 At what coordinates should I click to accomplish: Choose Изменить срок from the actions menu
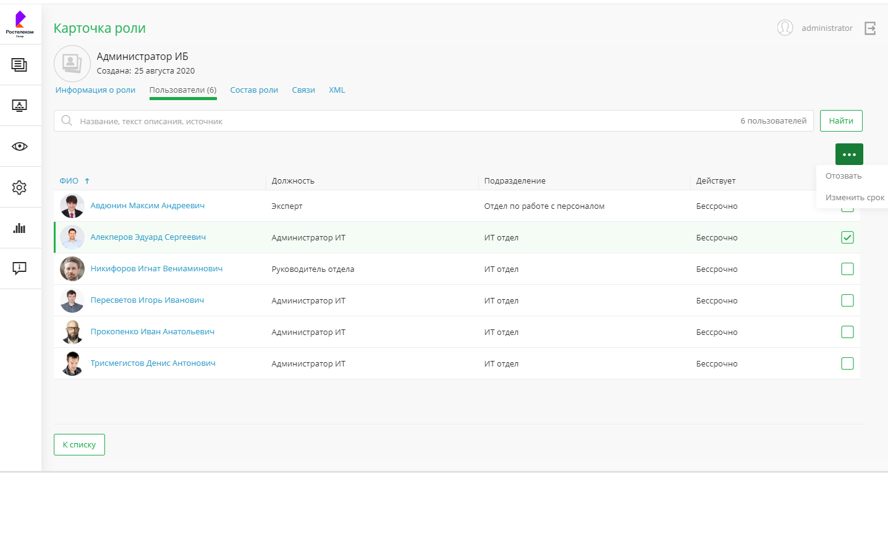coord(855,198)
